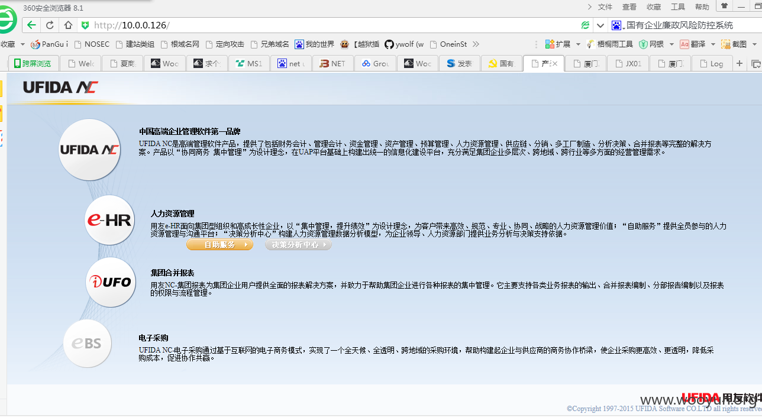Switch to the MS1 tab
This screenshot has height=417, width=762.
tap(248, 63)
